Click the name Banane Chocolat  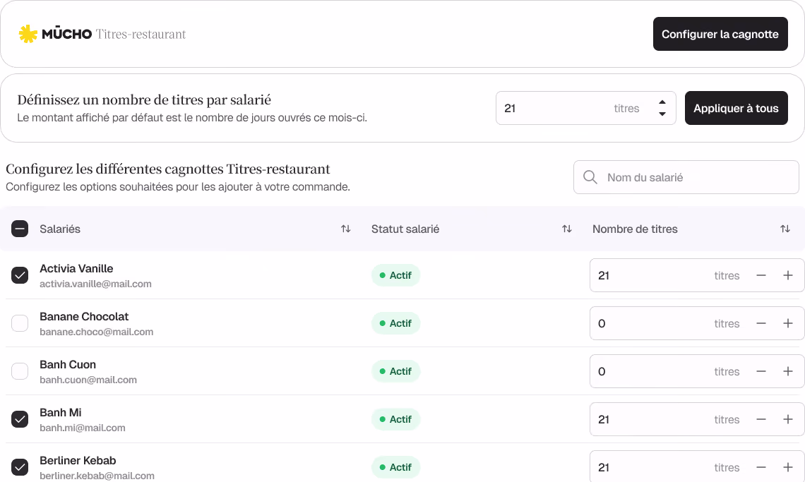pyautogui.click(x=84, y=317)
